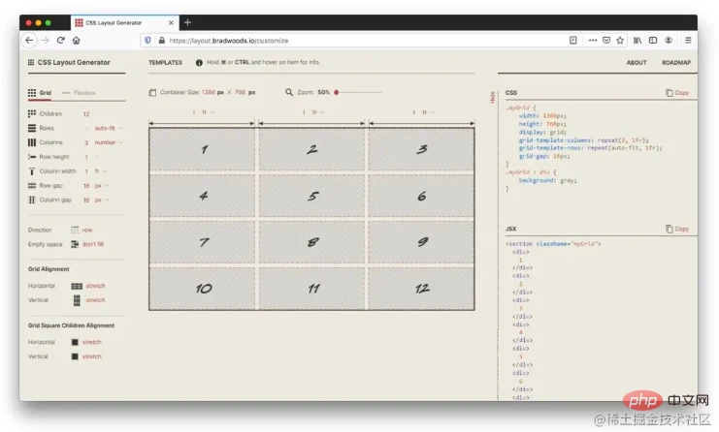Click the Row gap icon
719x432 pixels.
(32, 185)
